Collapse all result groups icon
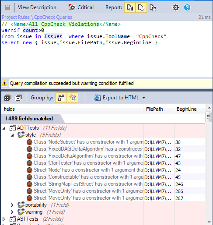Viewport: 213px width, 225px height. click(x=19, y=98)
